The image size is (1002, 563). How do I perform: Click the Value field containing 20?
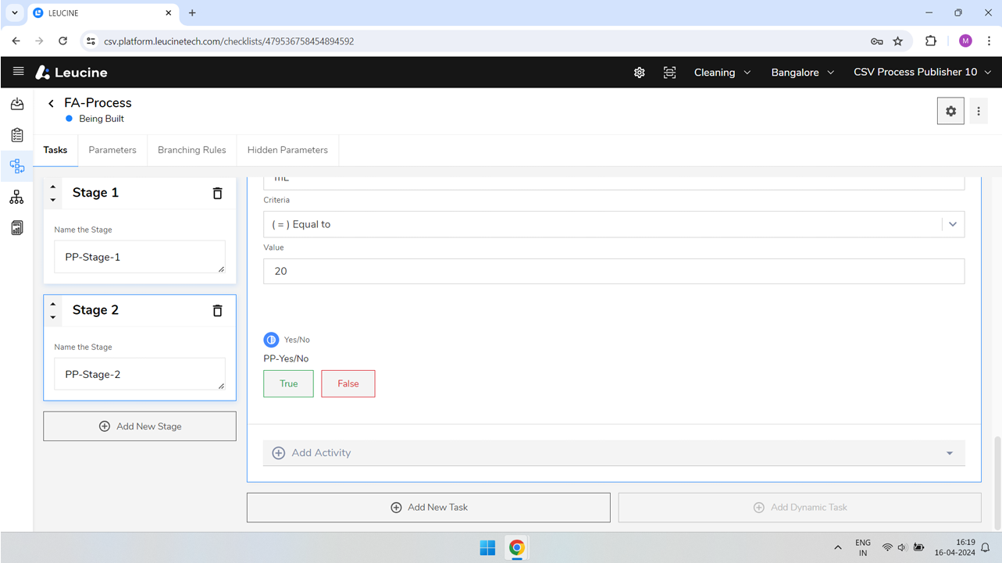pyautogui.click(x=614, y=271)
